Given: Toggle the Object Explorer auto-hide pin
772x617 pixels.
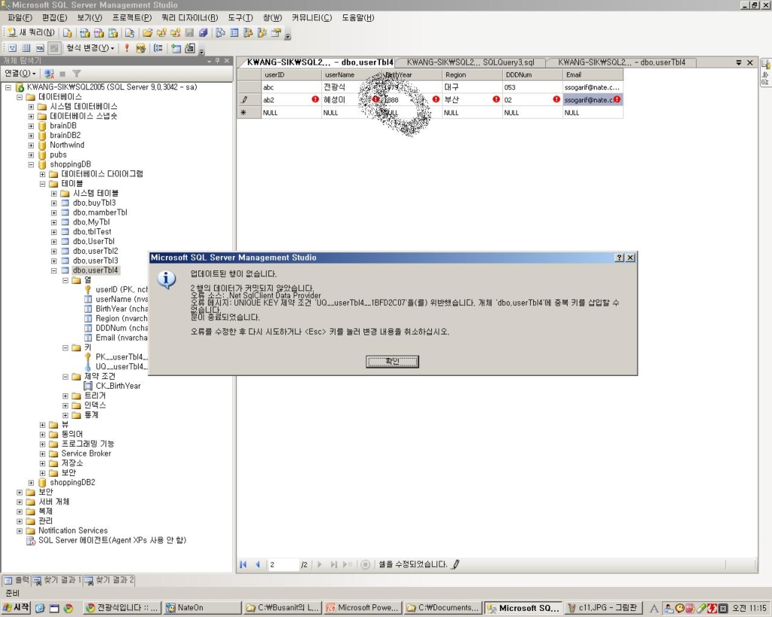Looking at the screenshot, I should pyautogui.click(x=218, y=60).
